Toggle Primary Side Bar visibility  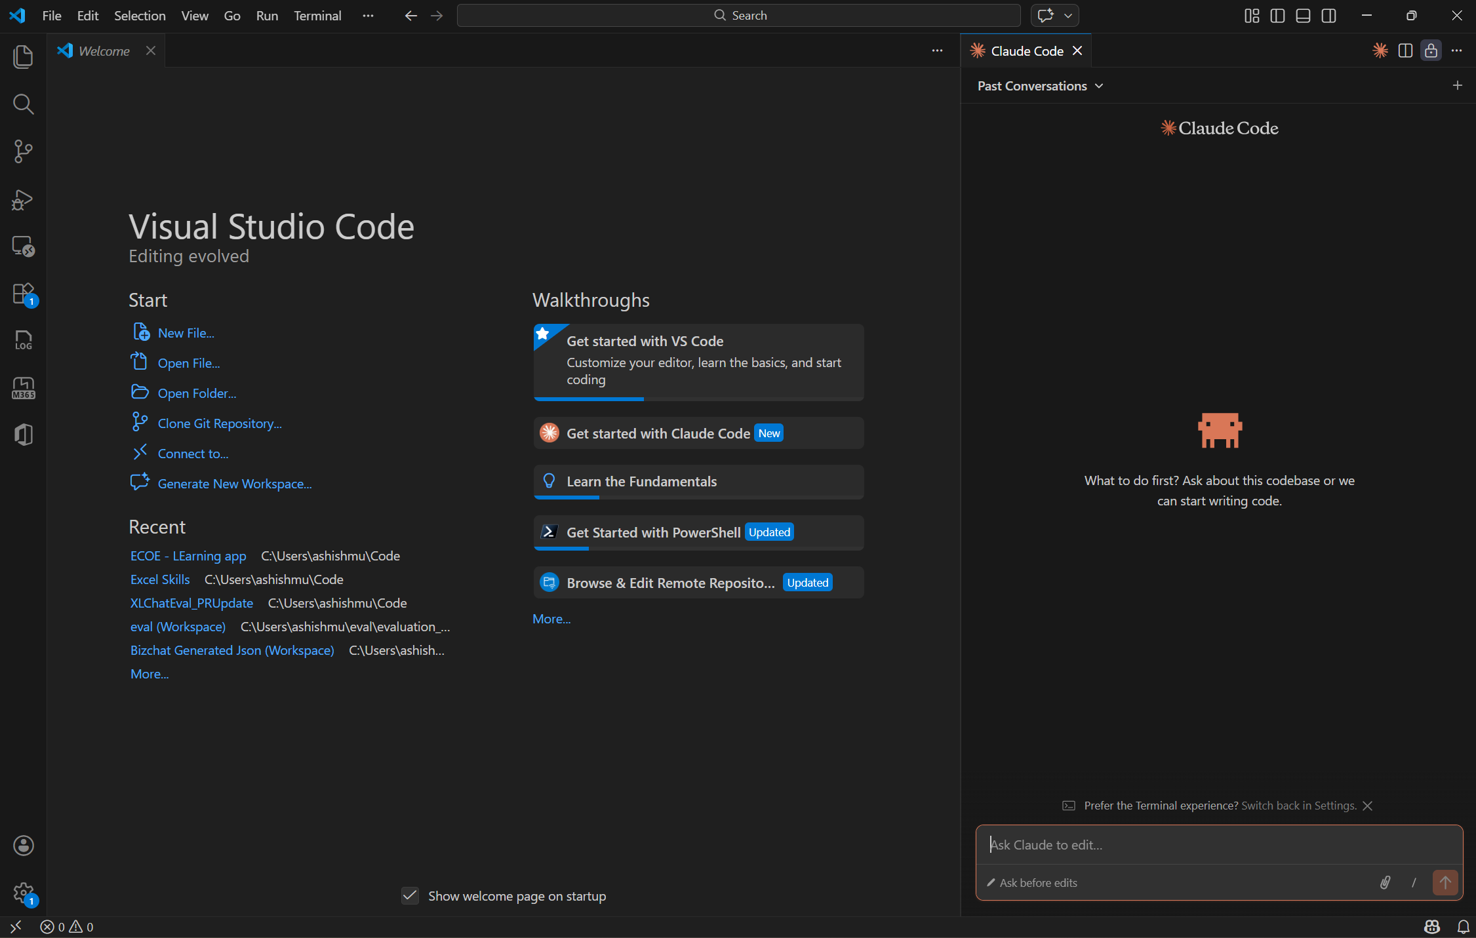(1277, 16)
